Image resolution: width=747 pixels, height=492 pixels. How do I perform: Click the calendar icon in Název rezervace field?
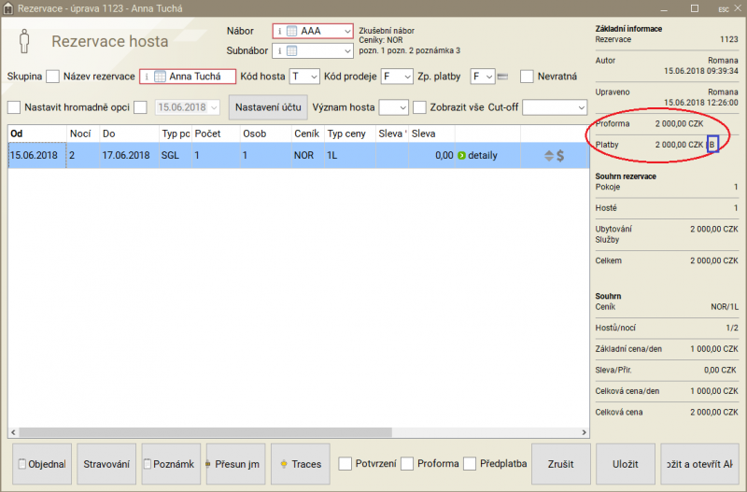point(159,77)
